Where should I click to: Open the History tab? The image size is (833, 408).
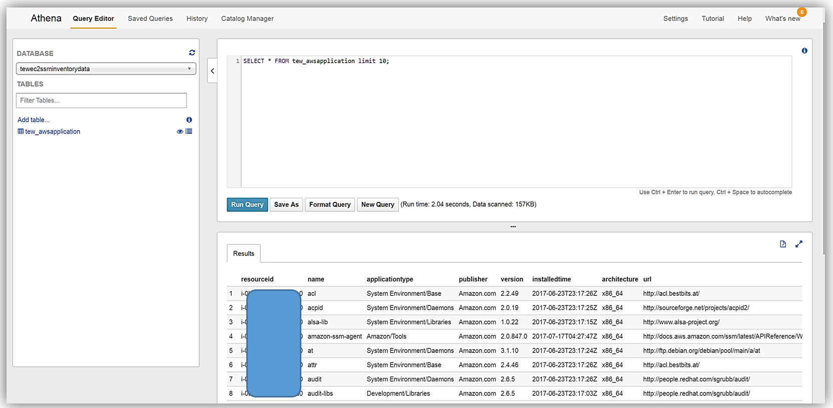click(197, 19)
